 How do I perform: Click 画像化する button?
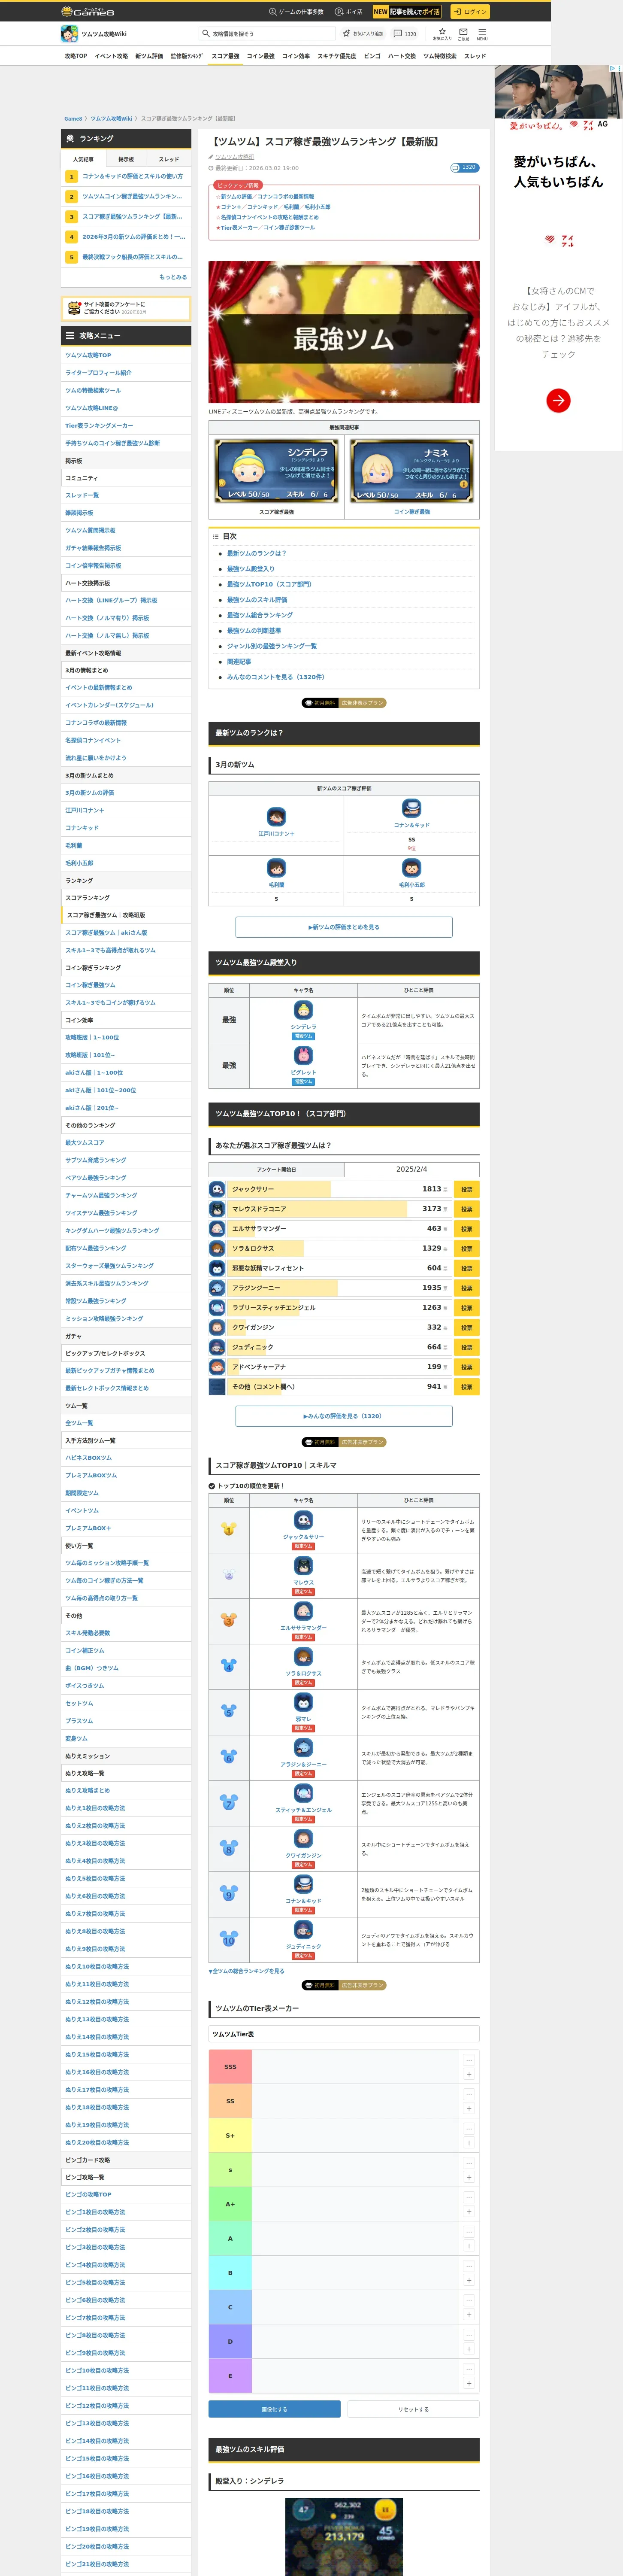(x=274, y=2409)
